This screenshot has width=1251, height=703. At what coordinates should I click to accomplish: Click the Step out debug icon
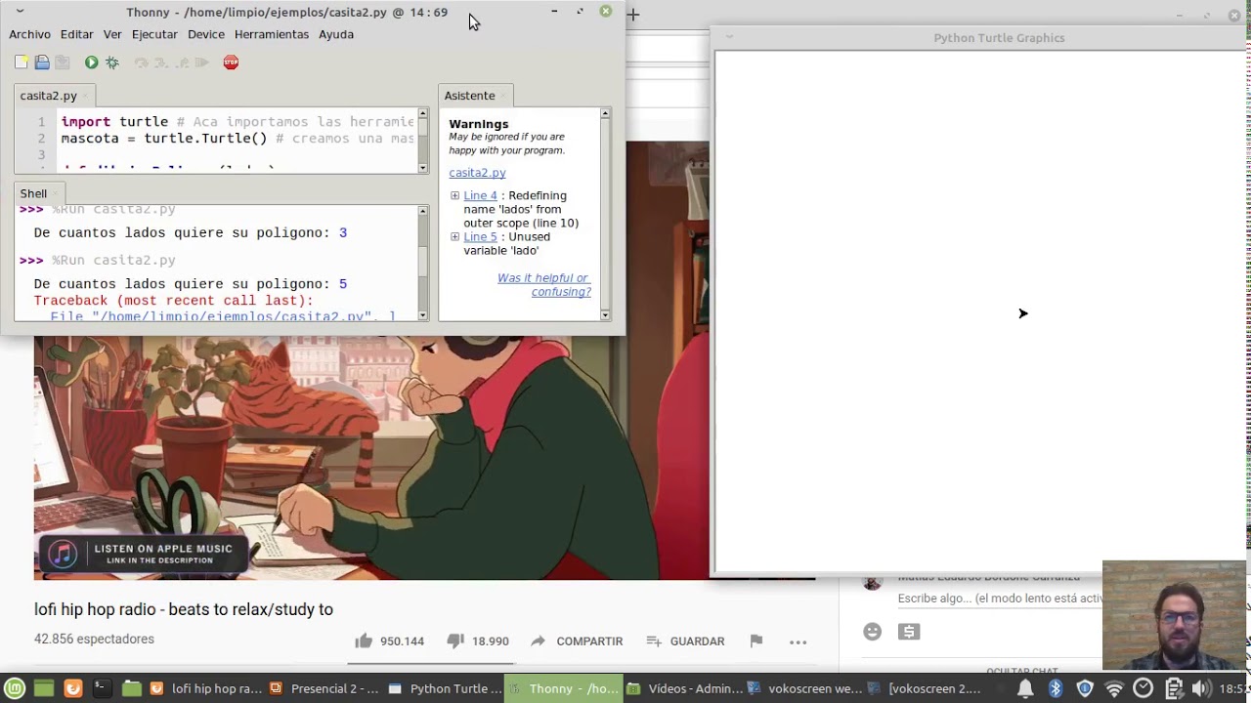(181, 62)
